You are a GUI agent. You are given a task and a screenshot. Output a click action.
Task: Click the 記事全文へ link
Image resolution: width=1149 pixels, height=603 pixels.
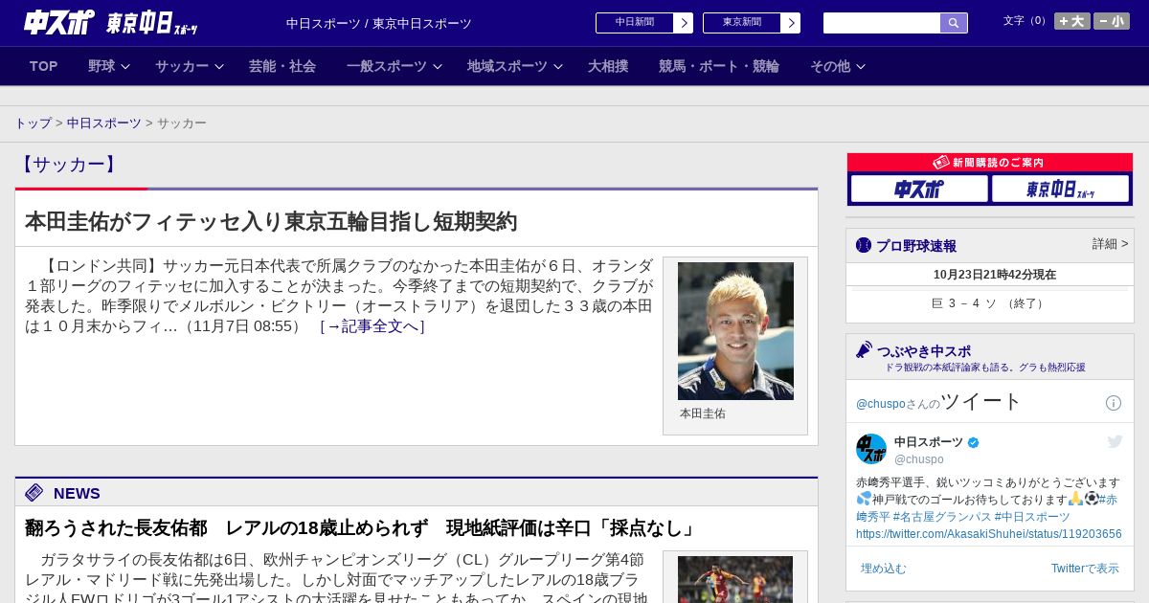(x=372, y=326)
